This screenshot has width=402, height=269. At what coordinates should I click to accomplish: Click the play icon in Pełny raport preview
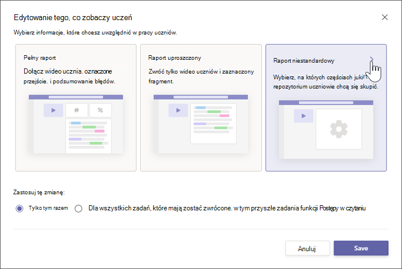(53, 110)
